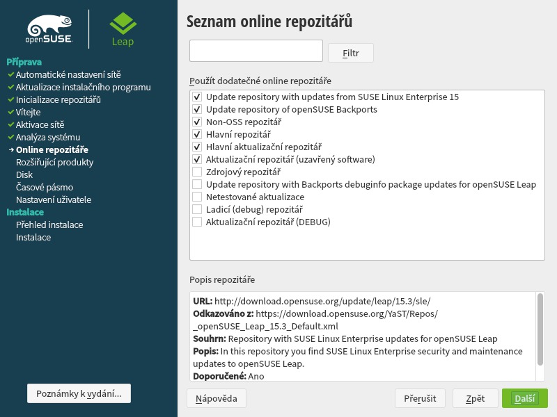Click Časové pásmo in the sidebar
The width and height of the screenshot is (557, 417).
pos(45,187)
